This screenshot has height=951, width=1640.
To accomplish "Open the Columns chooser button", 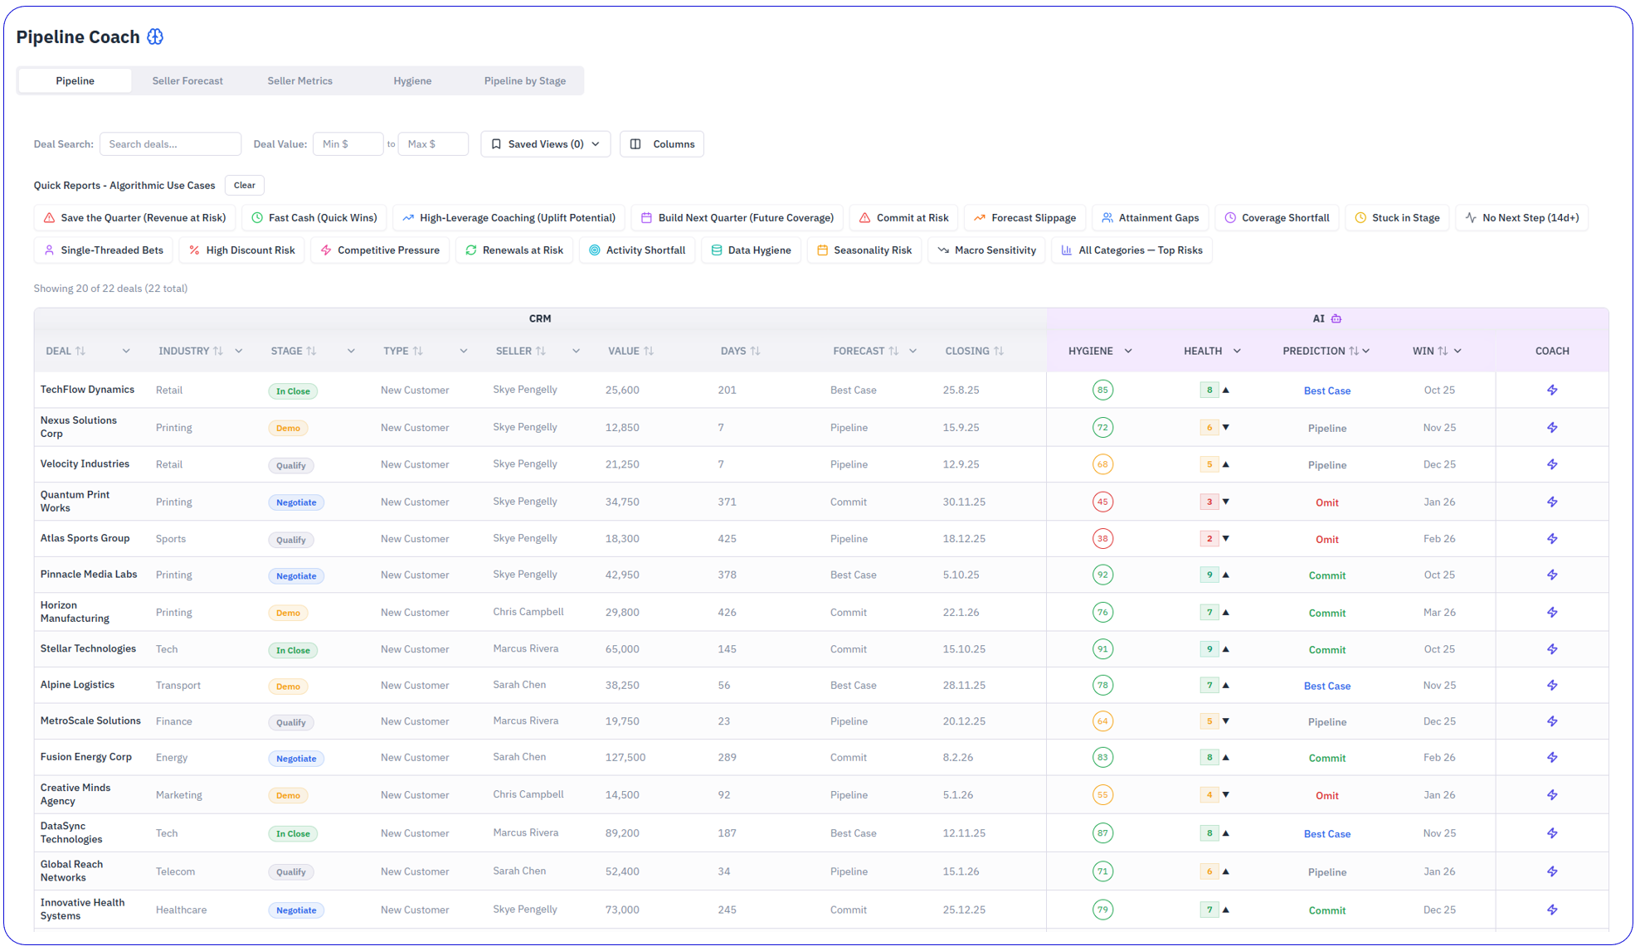I will (662, 144).
